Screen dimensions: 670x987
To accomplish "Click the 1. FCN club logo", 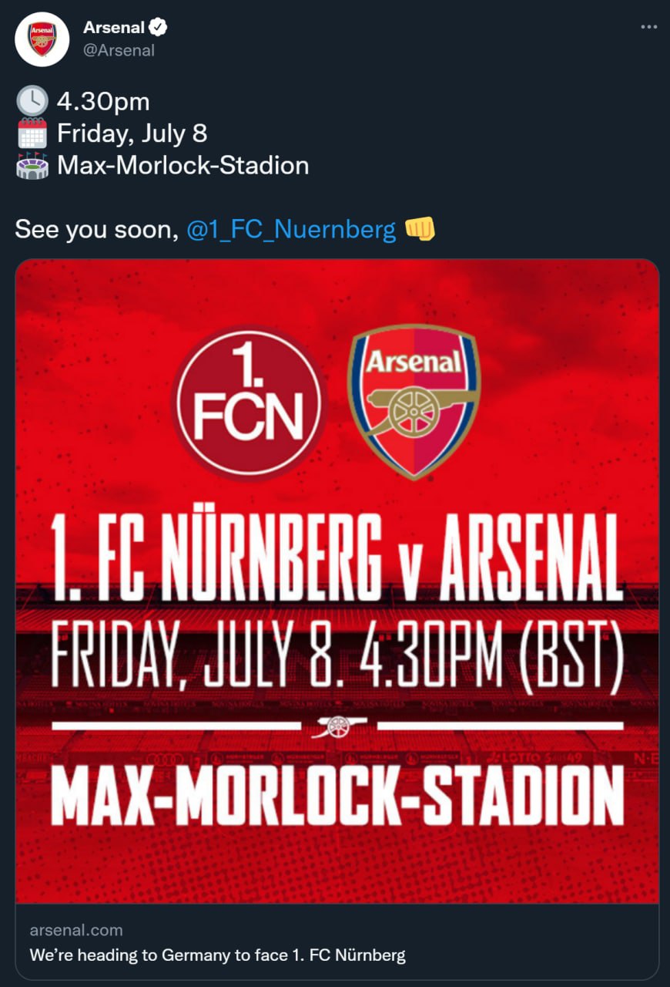I will pyautogui.click(x=249, y=401).
